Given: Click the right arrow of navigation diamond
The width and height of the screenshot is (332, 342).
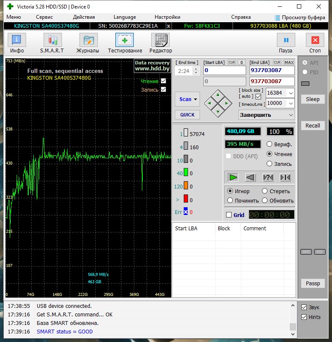Looking at the screenshot, I should pyautogui.click(x=226, y=103).
